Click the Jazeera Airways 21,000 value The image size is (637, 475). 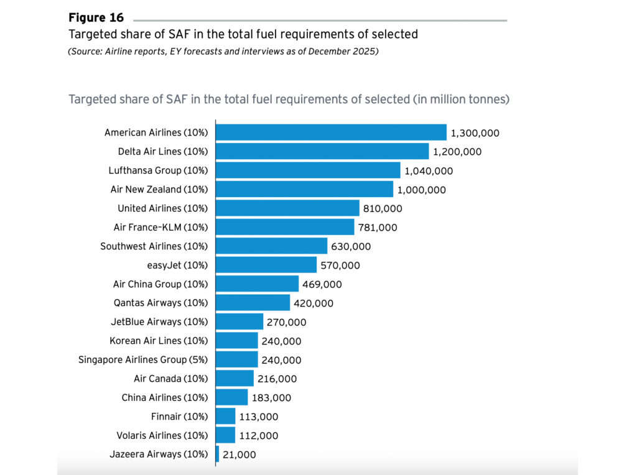pyautogui.click(x=239, y=454)
